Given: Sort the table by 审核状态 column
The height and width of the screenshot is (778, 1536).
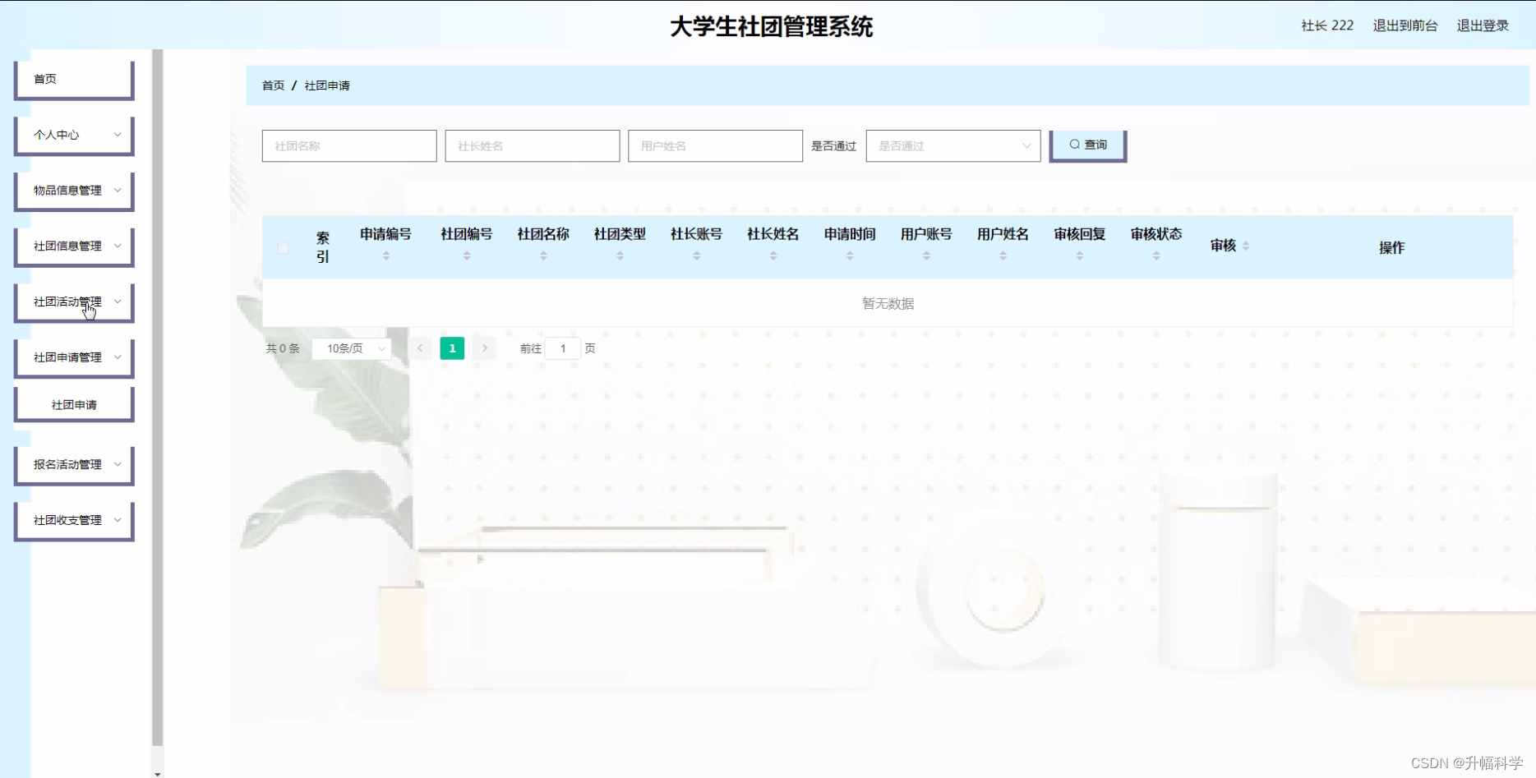Looking at the screenshot, I should click(1155, 255).
